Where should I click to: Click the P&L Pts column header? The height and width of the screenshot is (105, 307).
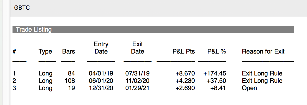pos(184,52)
